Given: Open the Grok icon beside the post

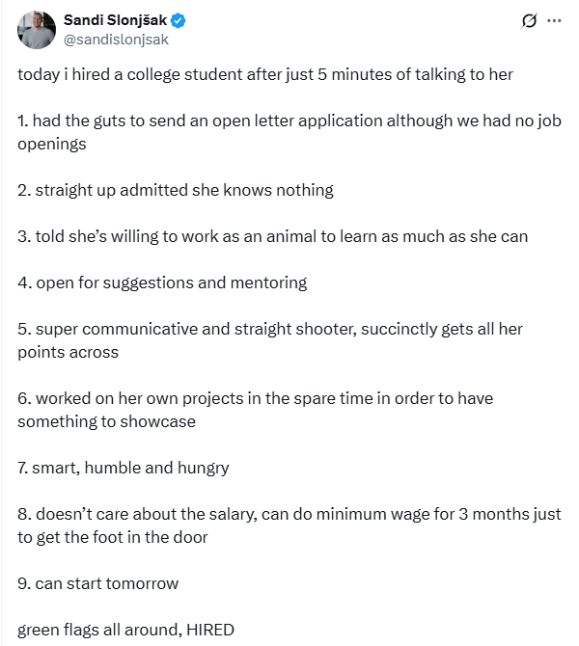Looking at the screenshot, I should pos(528,21).
